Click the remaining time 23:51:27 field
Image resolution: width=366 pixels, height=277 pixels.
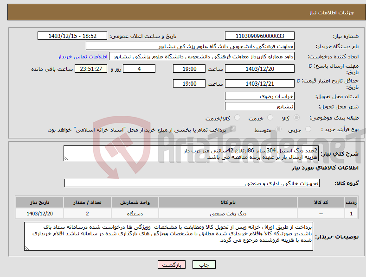91,69
